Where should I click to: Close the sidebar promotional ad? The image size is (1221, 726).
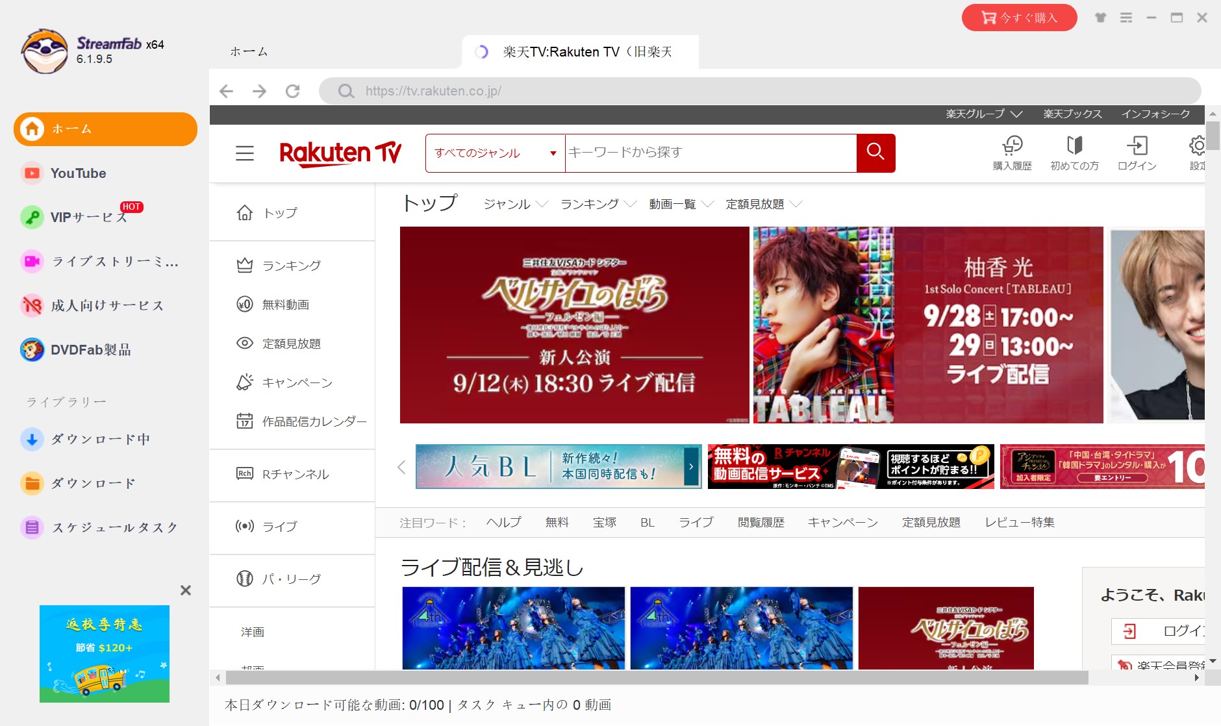[186, 590]
